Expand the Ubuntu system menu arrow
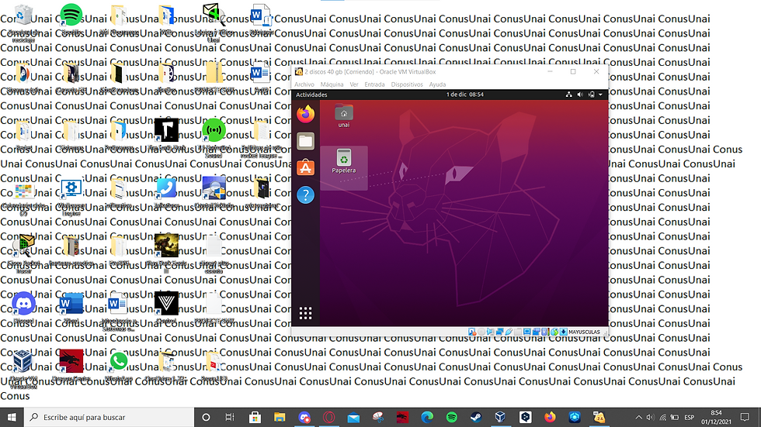Screen dimensions: 761x427 [600, 95]
